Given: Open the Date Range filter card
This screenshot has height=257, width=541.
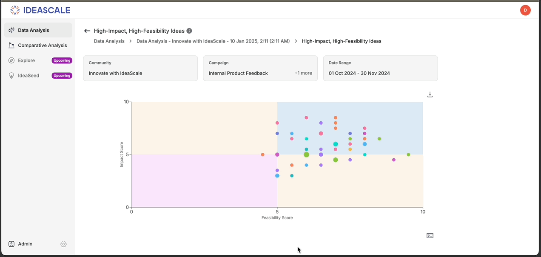Looking at the screenshot, I should [x=380, y=68].
